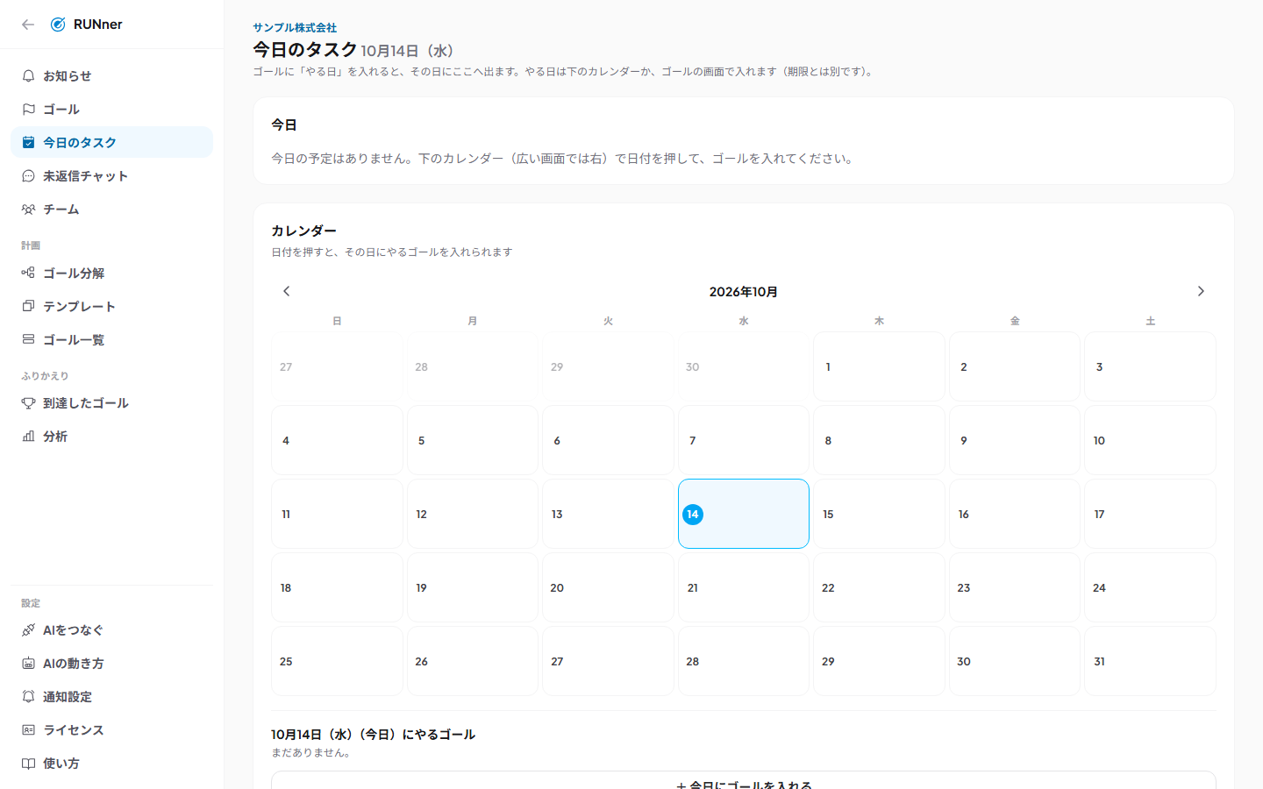
Task: Open the ゴール page in sidebar
Action: [x=111, y=110]
